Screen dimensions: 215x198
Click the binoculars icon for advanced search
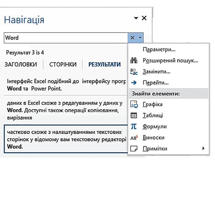(x=134, y=61)
